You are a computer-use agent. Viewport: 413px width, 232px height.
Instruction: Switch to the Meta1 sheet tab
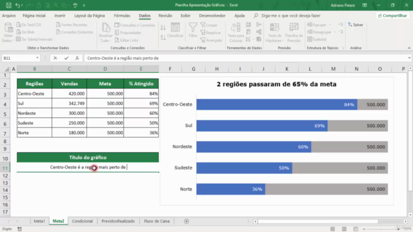click(x=39, y=221)
